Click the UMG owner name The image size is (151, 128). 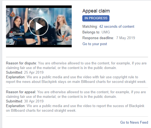click(106, 32)
